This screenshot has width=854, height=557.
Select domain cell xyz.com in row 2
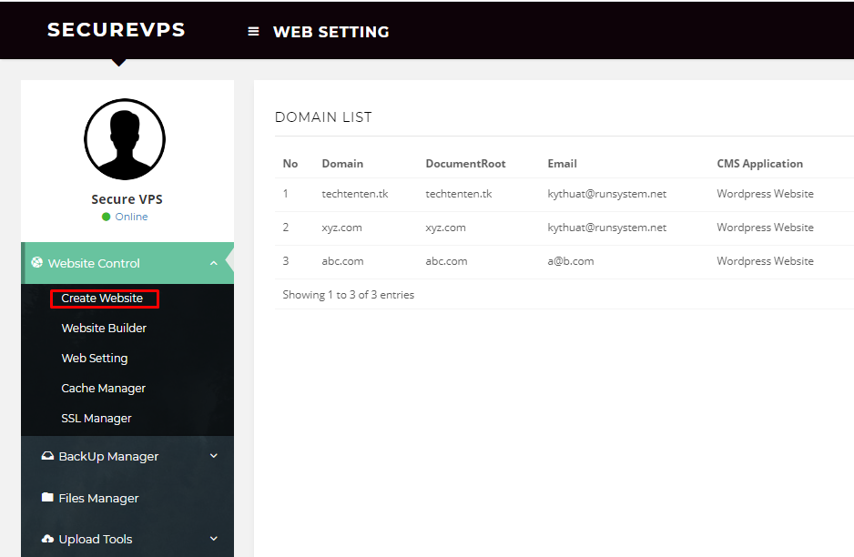tap(342, 228)
